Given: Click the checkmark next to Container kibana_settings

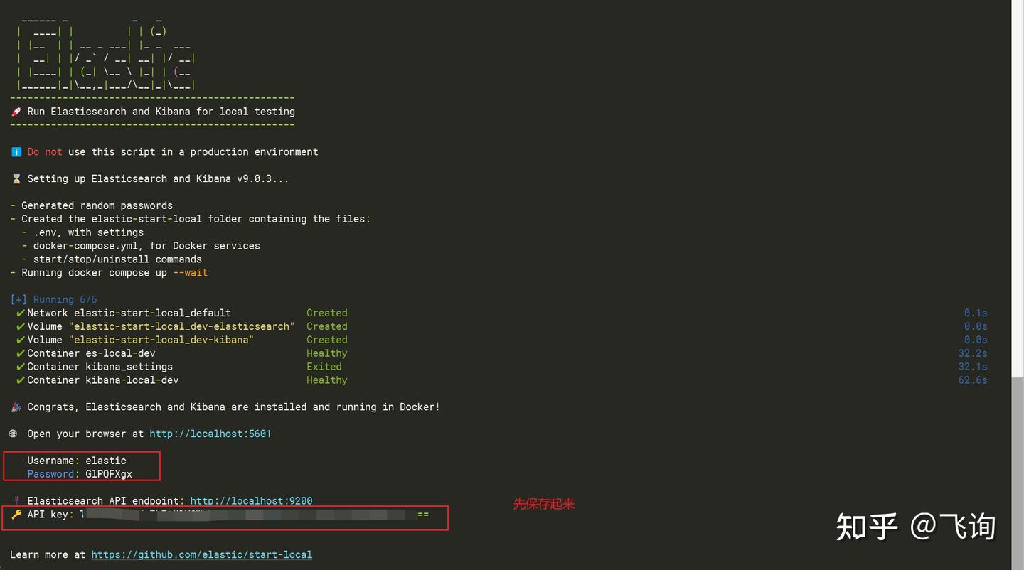Looking at the screenshot, I should point(20,366).
